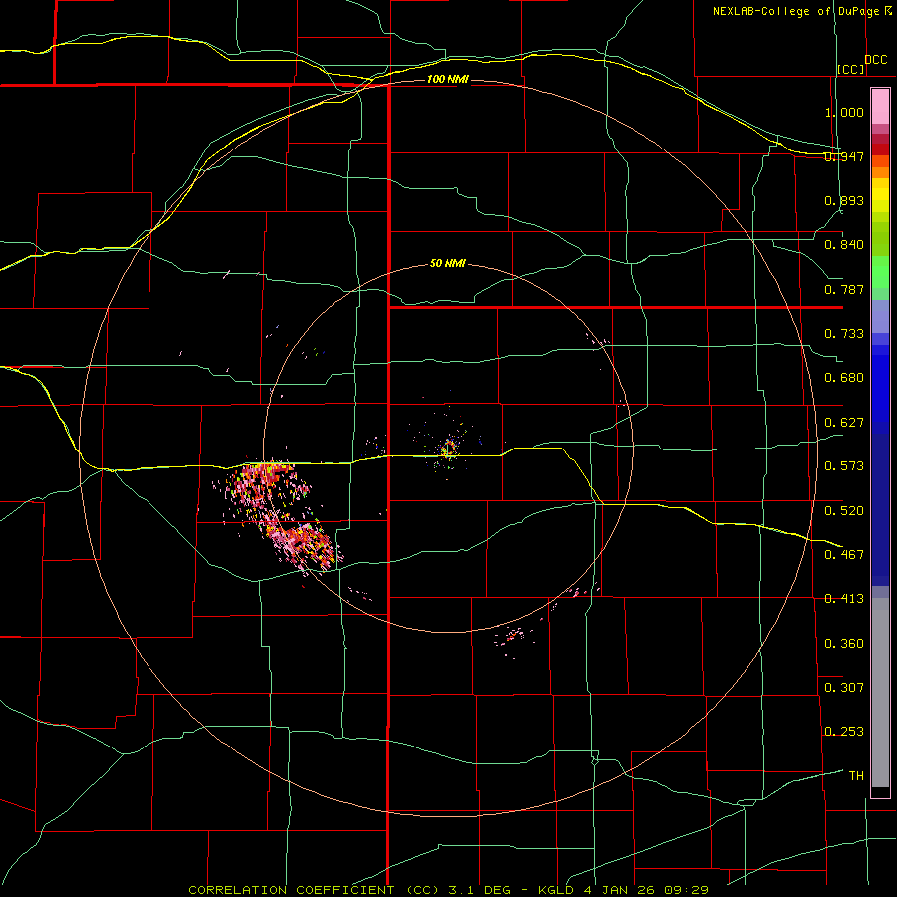Pick the gray low-value color bar segment

coord(880,693)
